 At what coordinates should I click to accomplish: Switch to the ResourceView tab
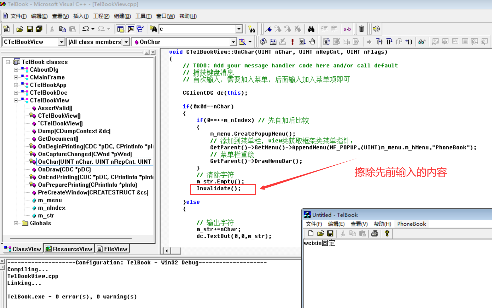tap(69, 249)
